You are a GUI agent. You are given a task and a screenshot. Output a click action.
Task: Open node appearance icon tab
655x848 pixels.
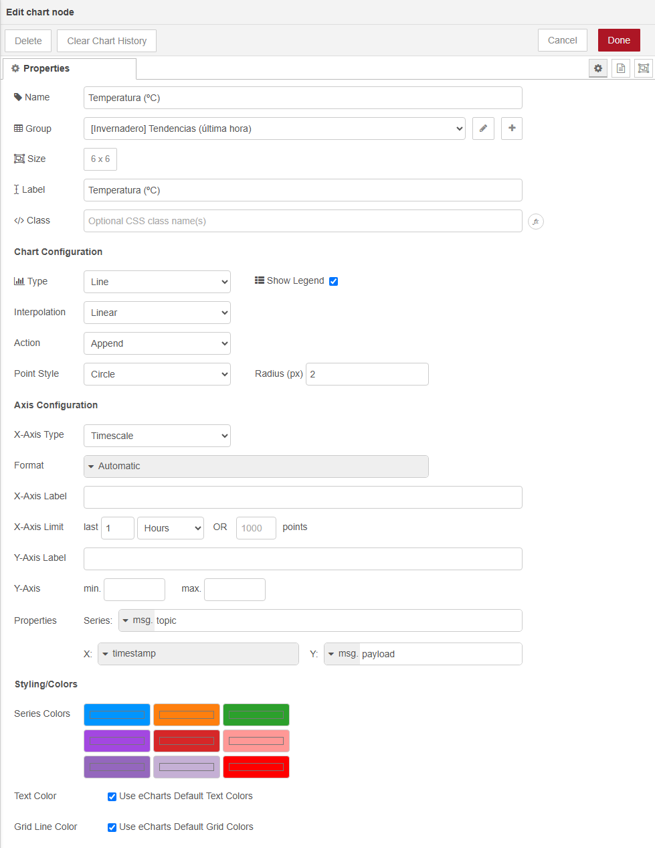click(644, 68)
